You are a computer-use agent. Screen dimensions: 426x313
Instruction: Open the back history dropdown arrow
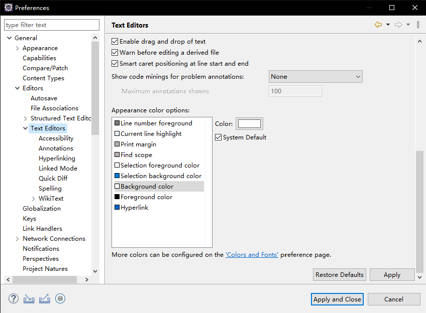pos(388,25)
